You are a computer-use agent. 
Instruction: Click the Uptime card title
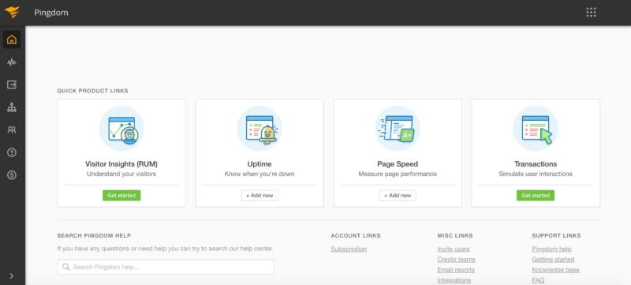tap(259, 164)
